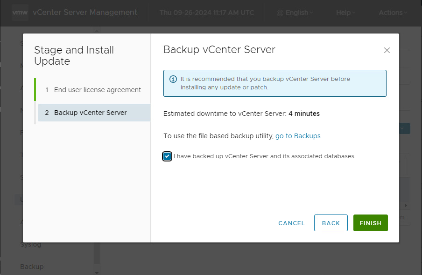The height and width of the screenshot is (275, 422).
Task: Cancel the update wizard
Action: tap(291, 223)
